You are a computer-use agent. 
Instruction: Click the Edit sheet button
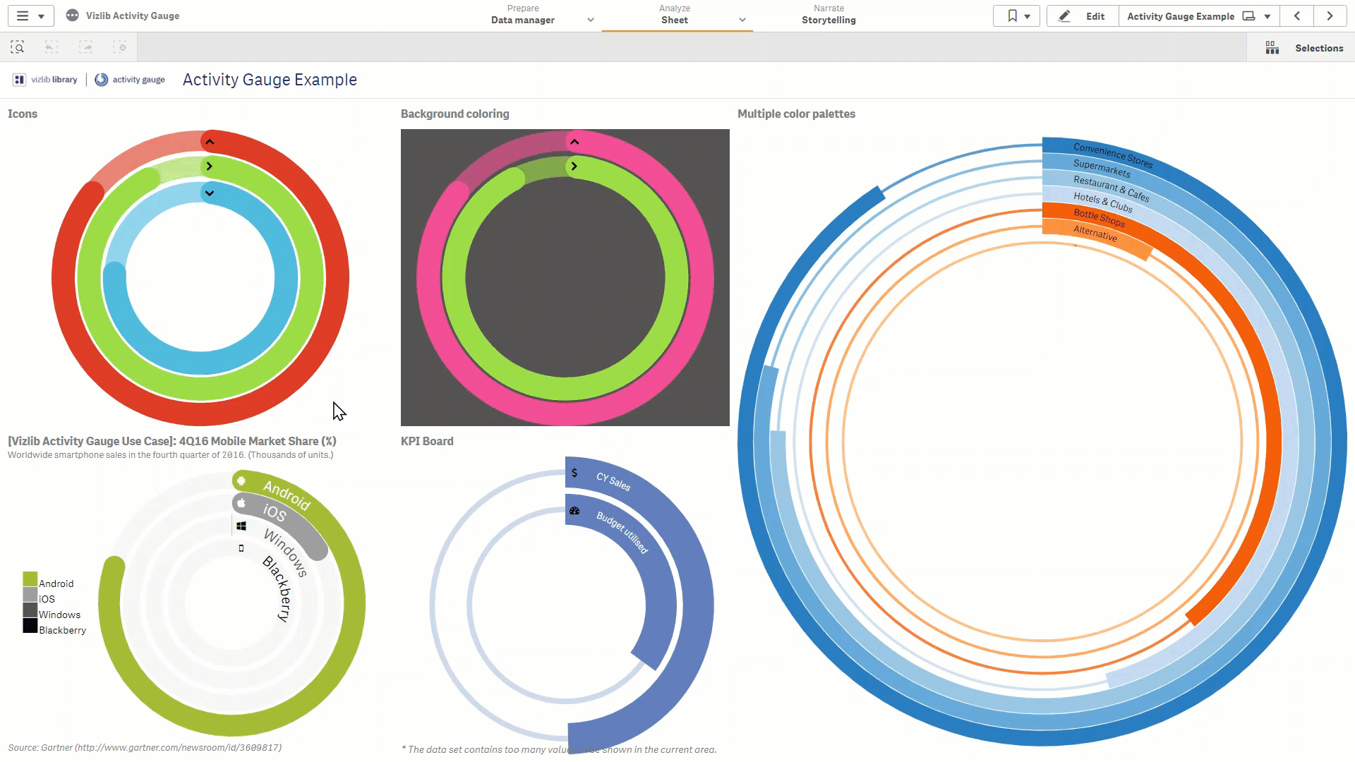1083,16
